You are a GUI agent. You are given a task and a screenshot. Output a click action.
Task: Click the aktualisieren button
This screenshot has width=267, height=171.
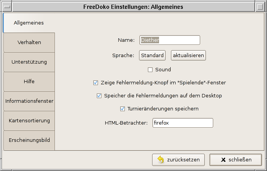188,56
